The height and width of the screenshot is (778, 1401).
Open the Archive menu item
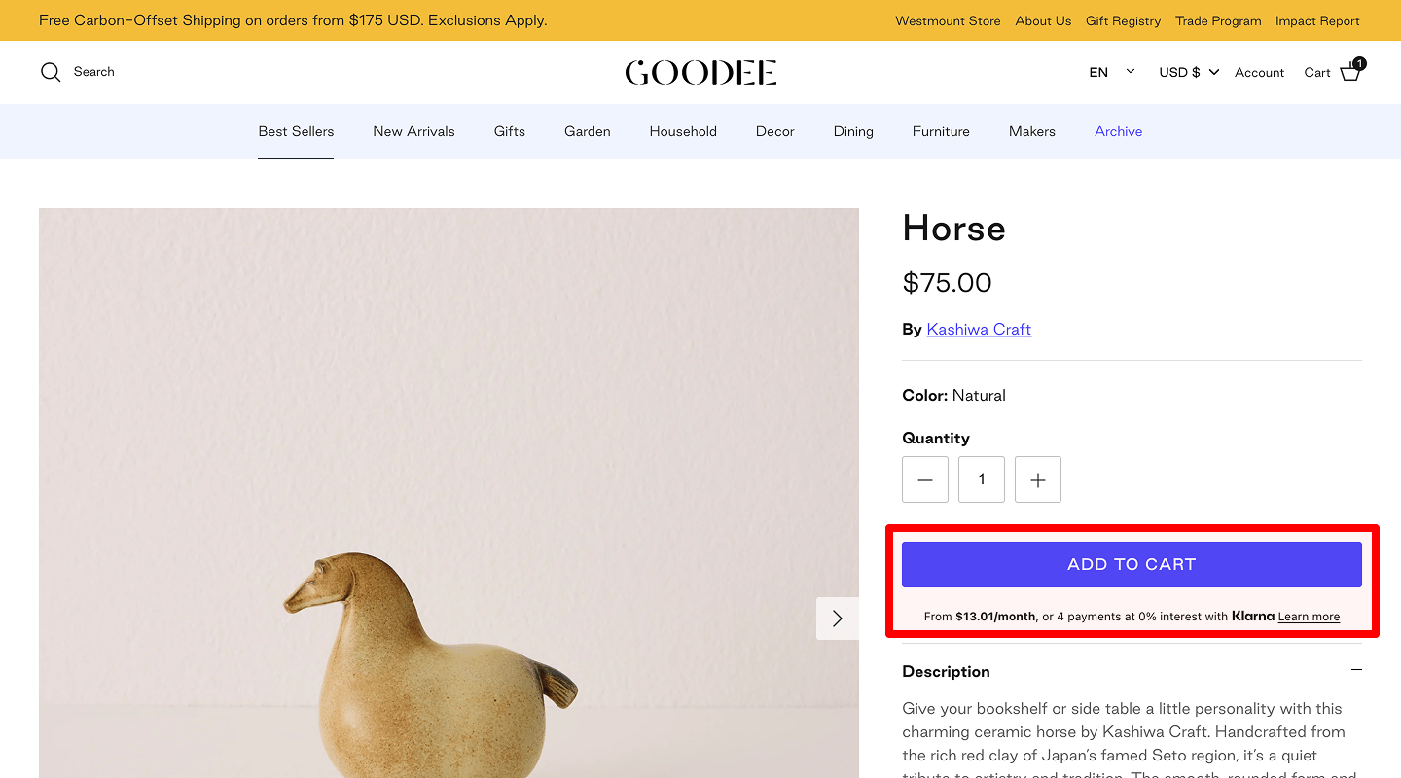[1118, 131]
